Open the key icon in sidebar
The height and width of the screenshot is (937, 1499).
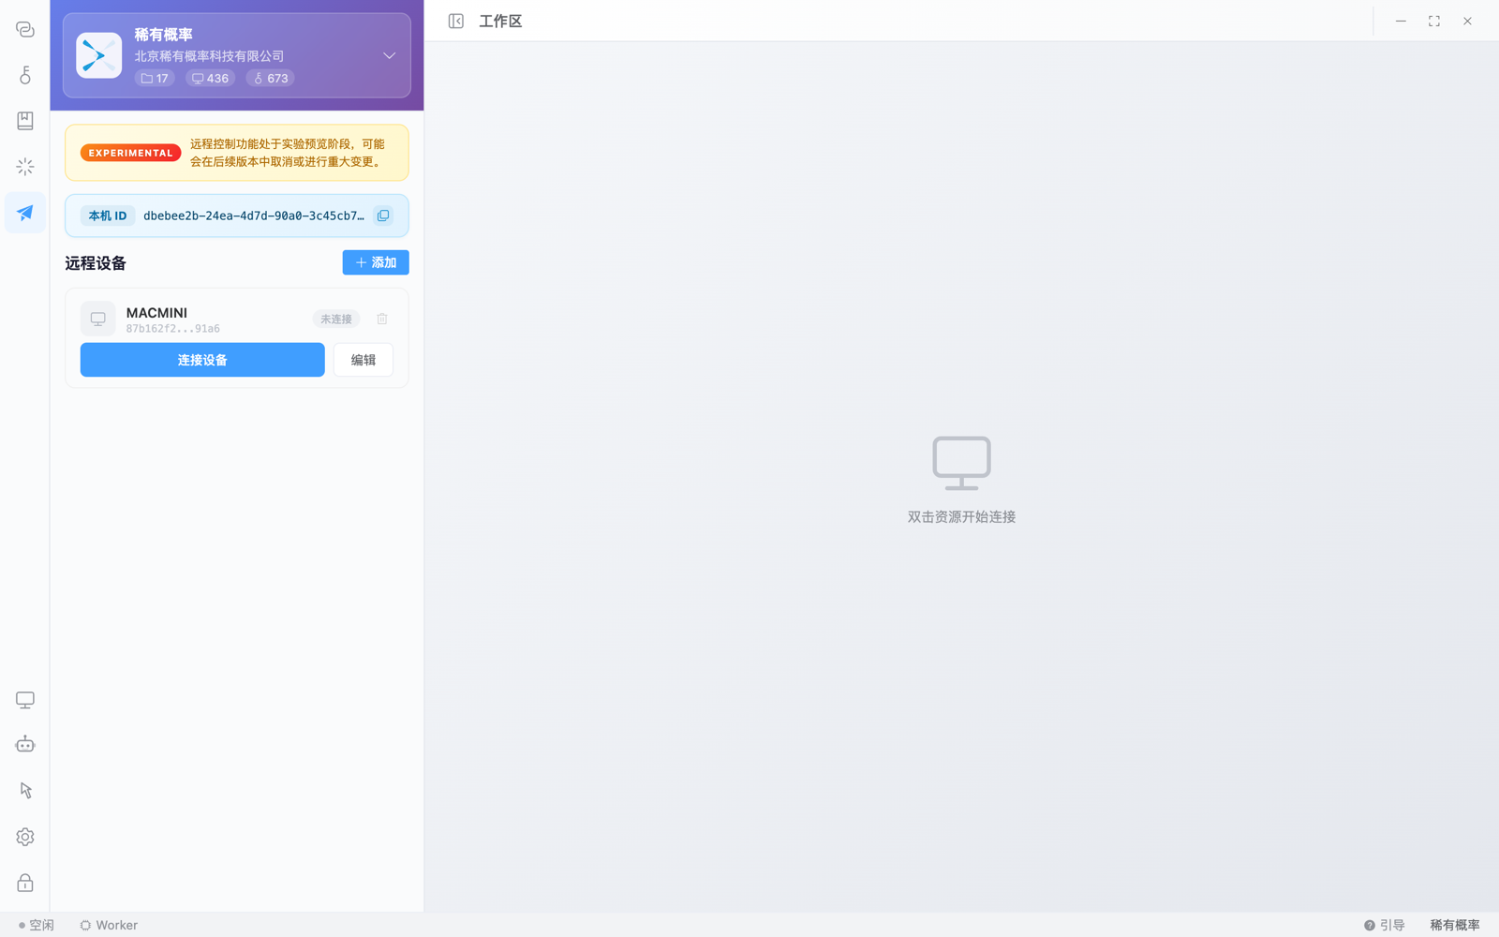pos(25,75)
